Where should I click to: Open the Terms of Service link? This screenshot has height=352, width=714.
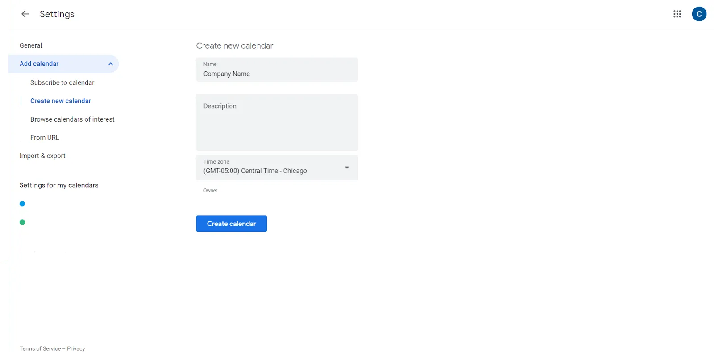[40, 349]
